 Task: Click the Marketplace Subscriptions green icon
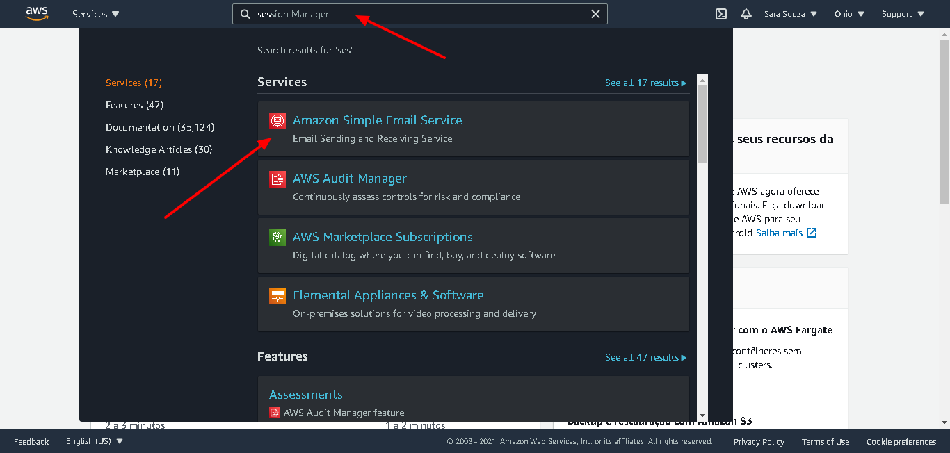click(277, 238)
